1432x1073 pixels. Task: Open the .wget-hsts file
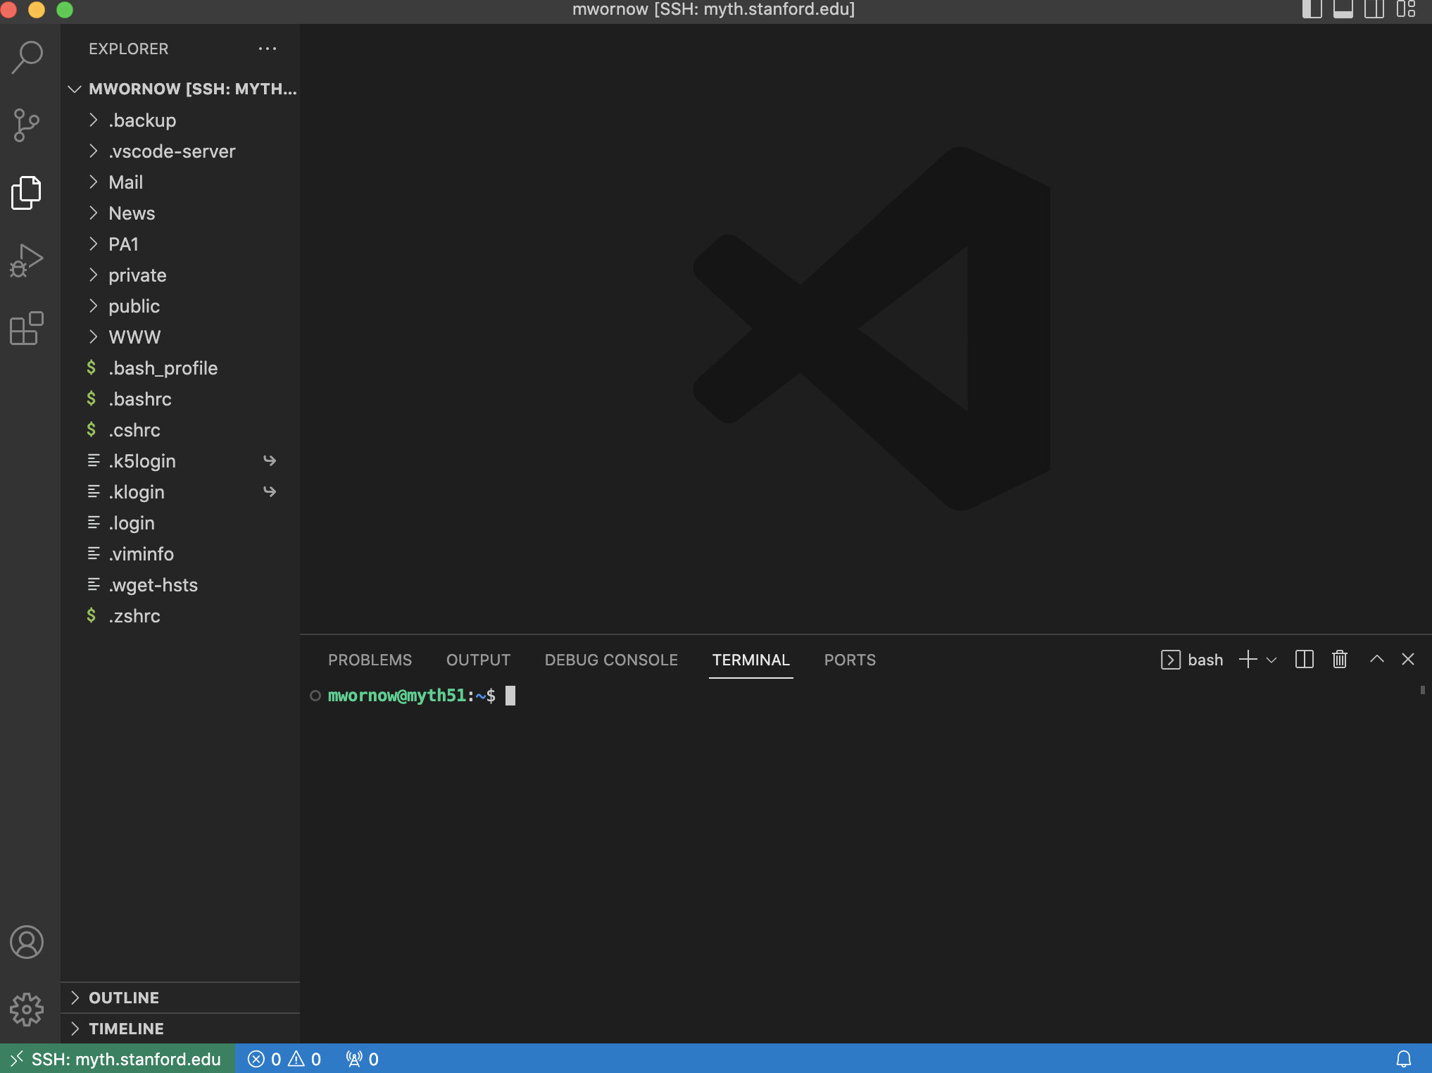180,585
